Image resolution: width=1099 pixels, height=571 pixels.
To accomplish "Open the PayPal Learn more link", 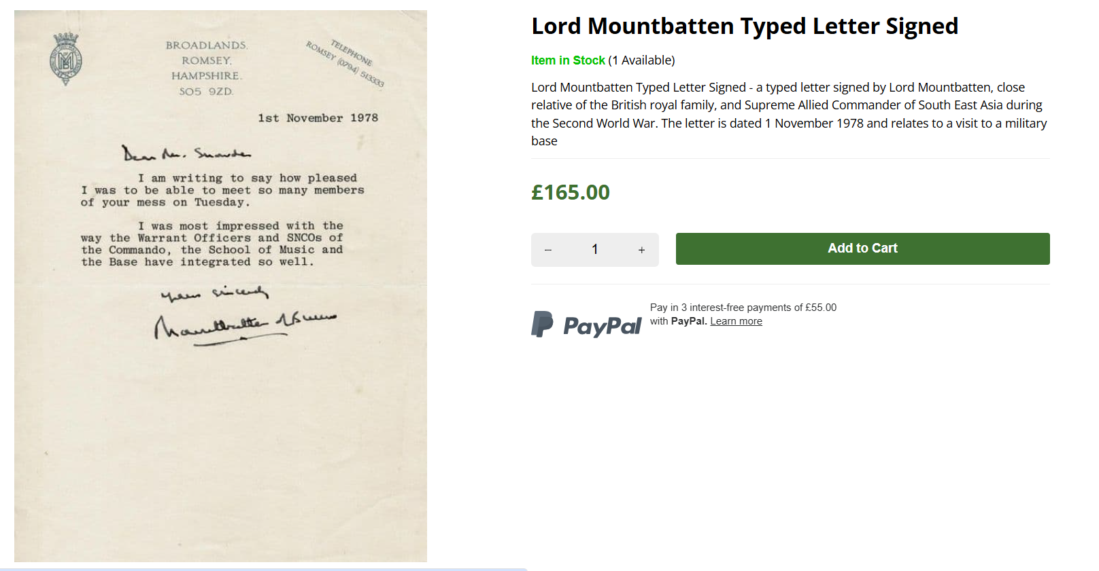I will (x=736, y=321).
